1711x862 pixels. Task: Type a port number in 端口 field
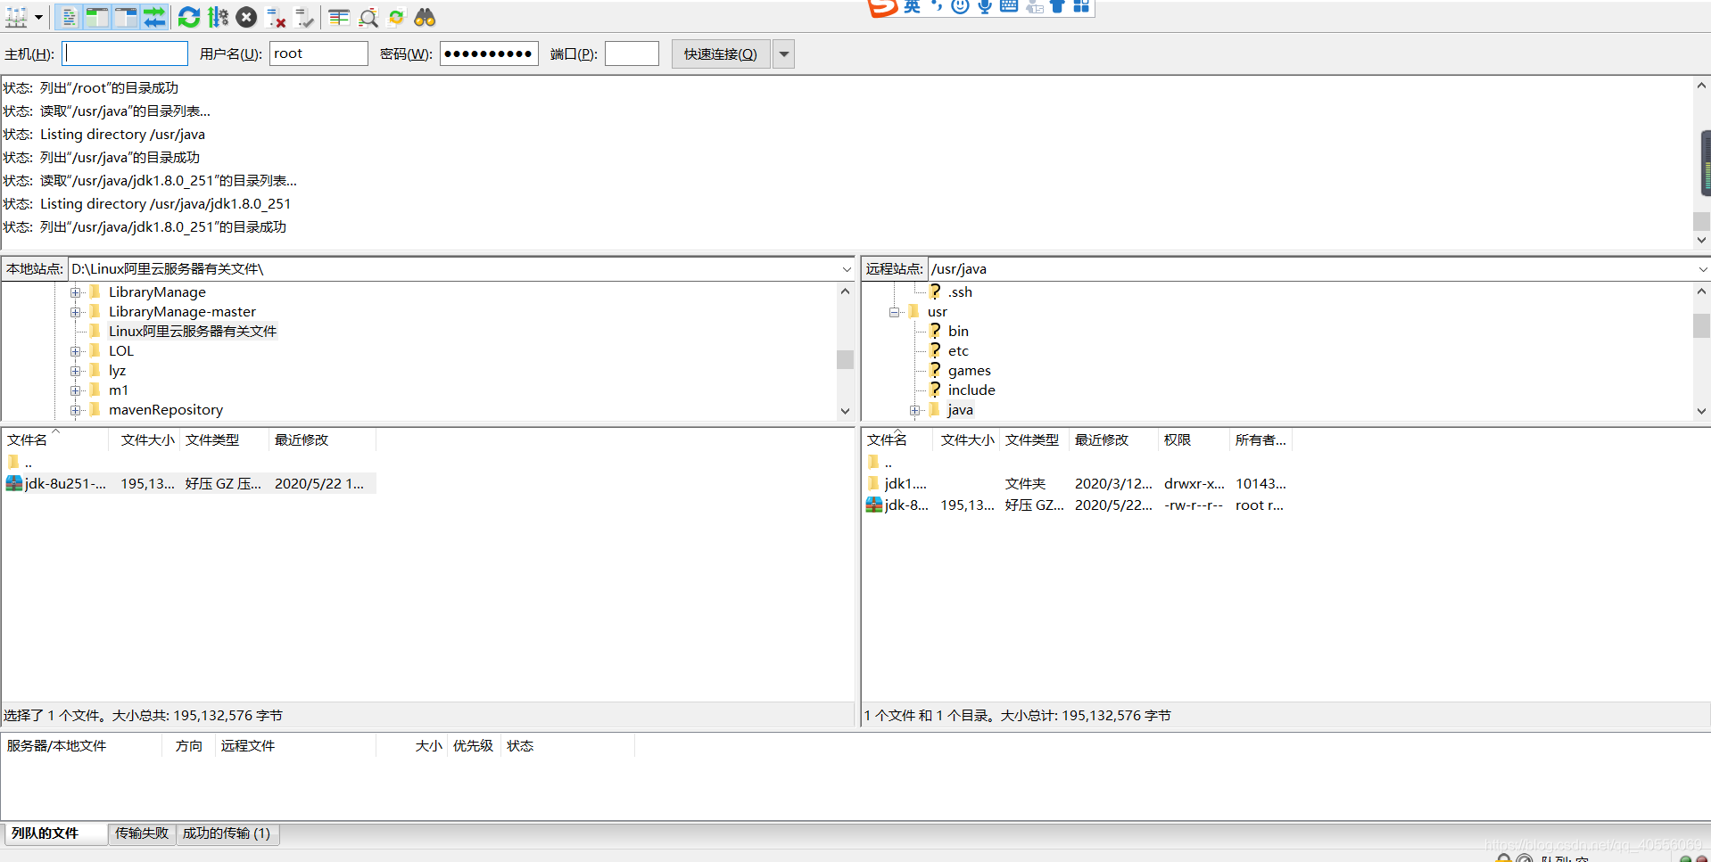click(632, 53)
